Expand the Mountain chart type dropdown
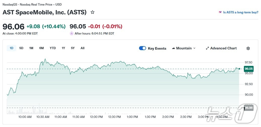 click(x=184, y=48)
